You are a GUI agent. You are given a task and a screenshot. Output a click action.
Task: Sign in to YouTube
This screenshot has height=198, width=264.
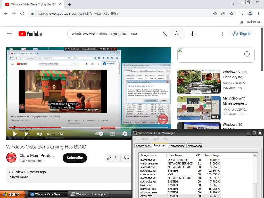point(242,34)
